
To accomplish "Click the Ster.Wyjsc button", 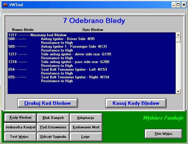I will click(x=163, y=134).
